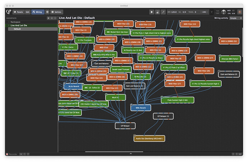The height and width of the screenshot is (162, 248).
Task: Select the MIDI Filter (22) block
Action: [x=112, y=88]
